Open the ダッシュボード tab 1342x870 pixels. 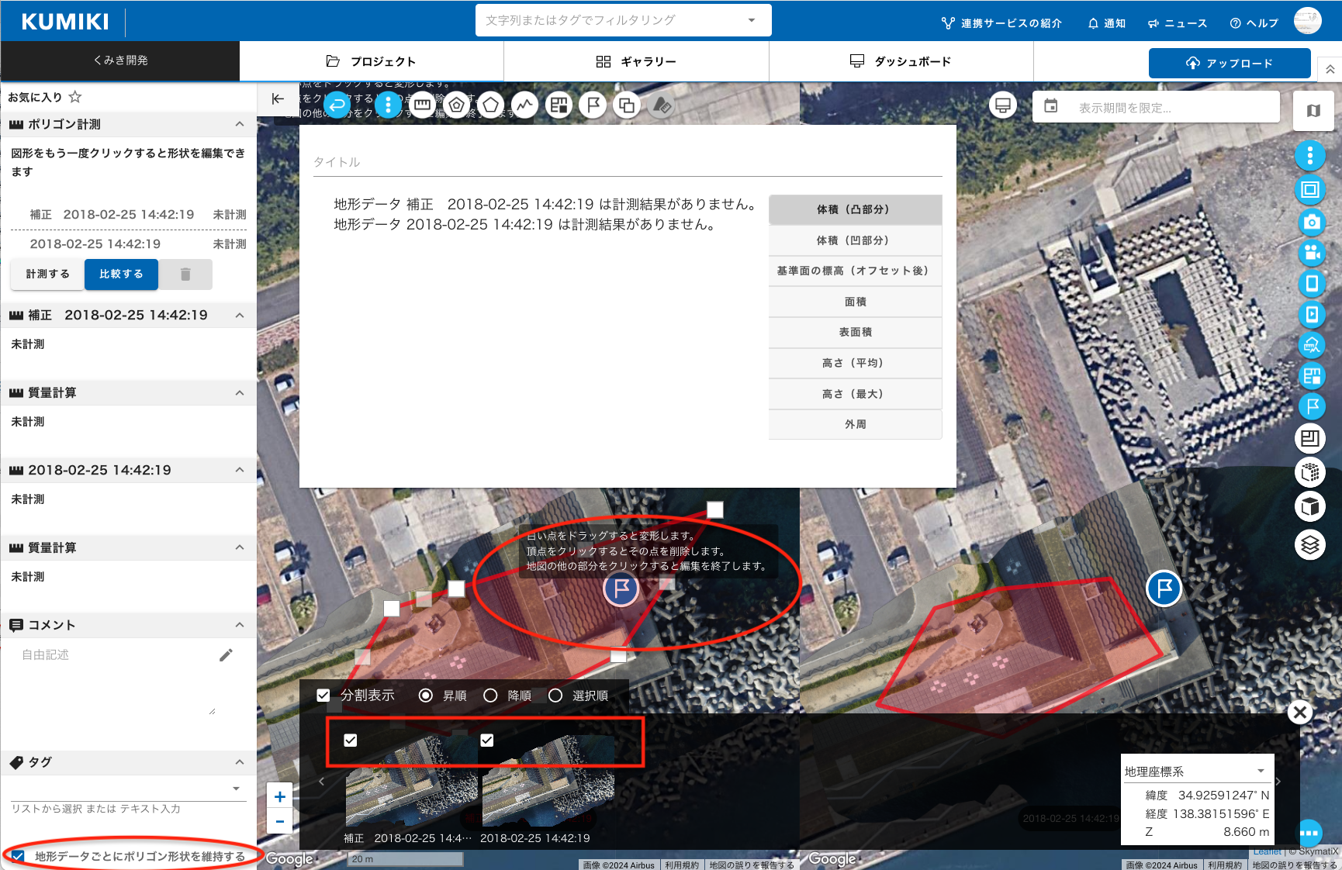[x=901, y=61]
